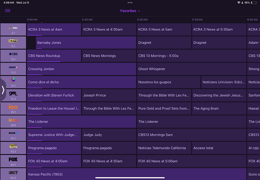
Task: Open Noticias Telemundo California listing
Action: click(x=164, y=148)
